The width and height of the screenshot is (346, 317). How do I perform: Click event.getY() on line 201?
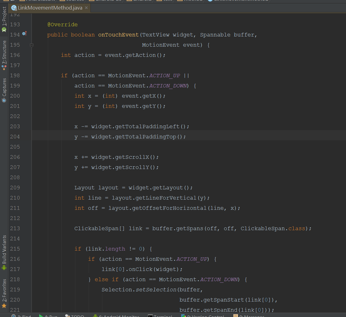click(x=142, y=106)
